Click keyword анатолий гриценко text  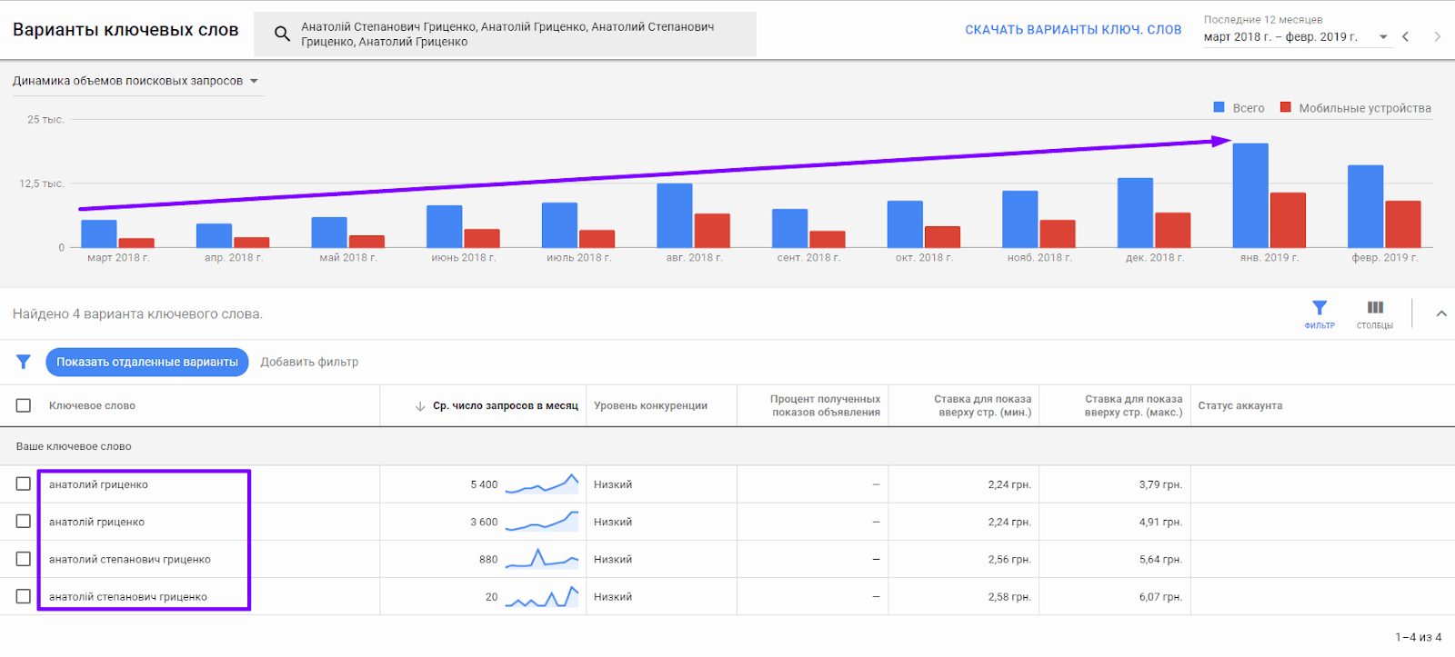pyautogui.click(x=98, y=484)
